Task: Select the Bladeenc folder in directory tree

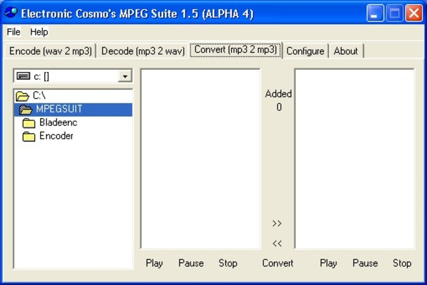Action: pos(58,123)
